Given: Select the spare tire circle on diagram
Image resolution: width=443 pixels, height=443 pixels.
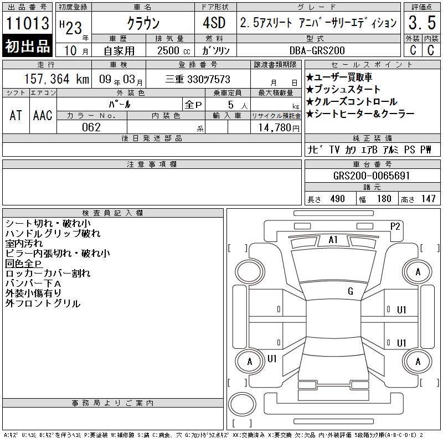Looking at the screenshot, I should point(242,404).
